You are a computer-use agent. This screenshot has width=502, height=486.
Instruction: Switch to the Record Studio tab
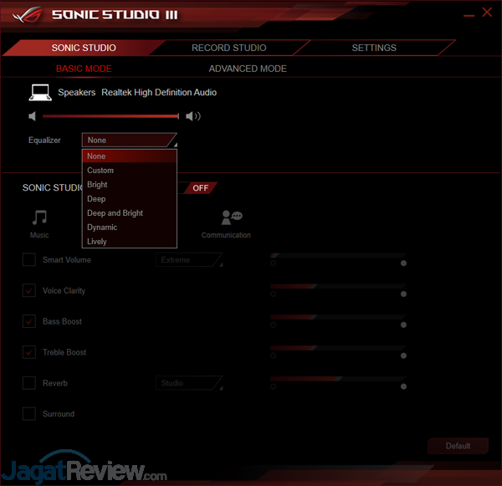pyautogui.click(x=229, y=48)
